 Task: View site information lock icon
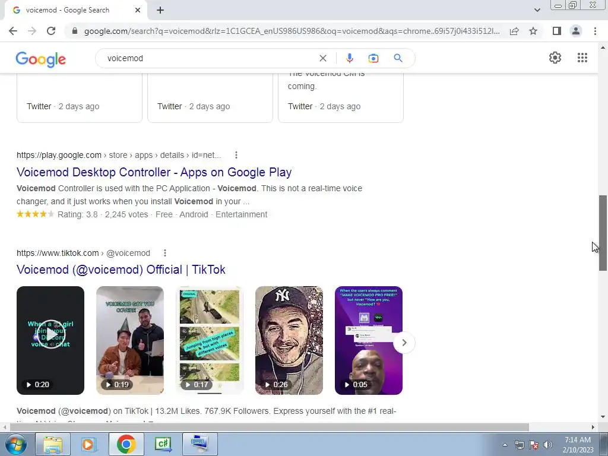click(x=75, y=31)
